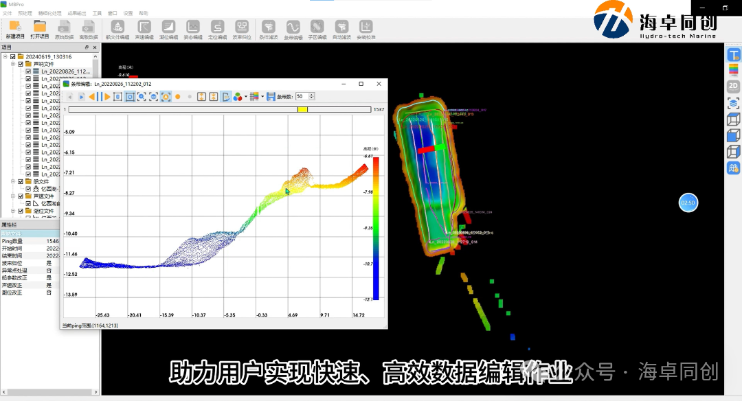This screenshot has height=401, width=742.
Task: Collapse the 声速文件 tree node
Action: (x=12, y=196)
